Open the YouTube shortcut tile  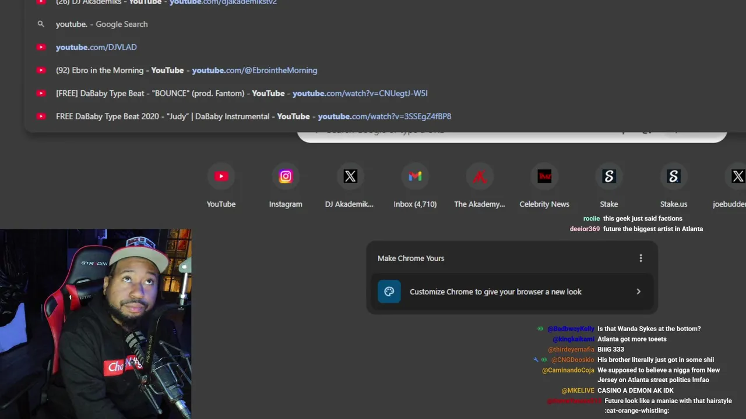tap(221, 186)
